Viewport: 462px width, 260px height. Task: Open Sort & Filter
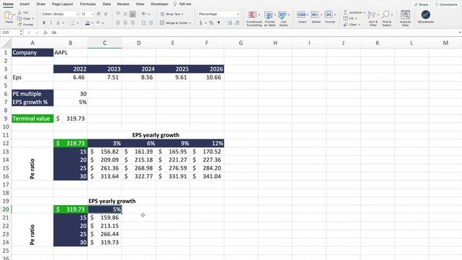[372, 19]
